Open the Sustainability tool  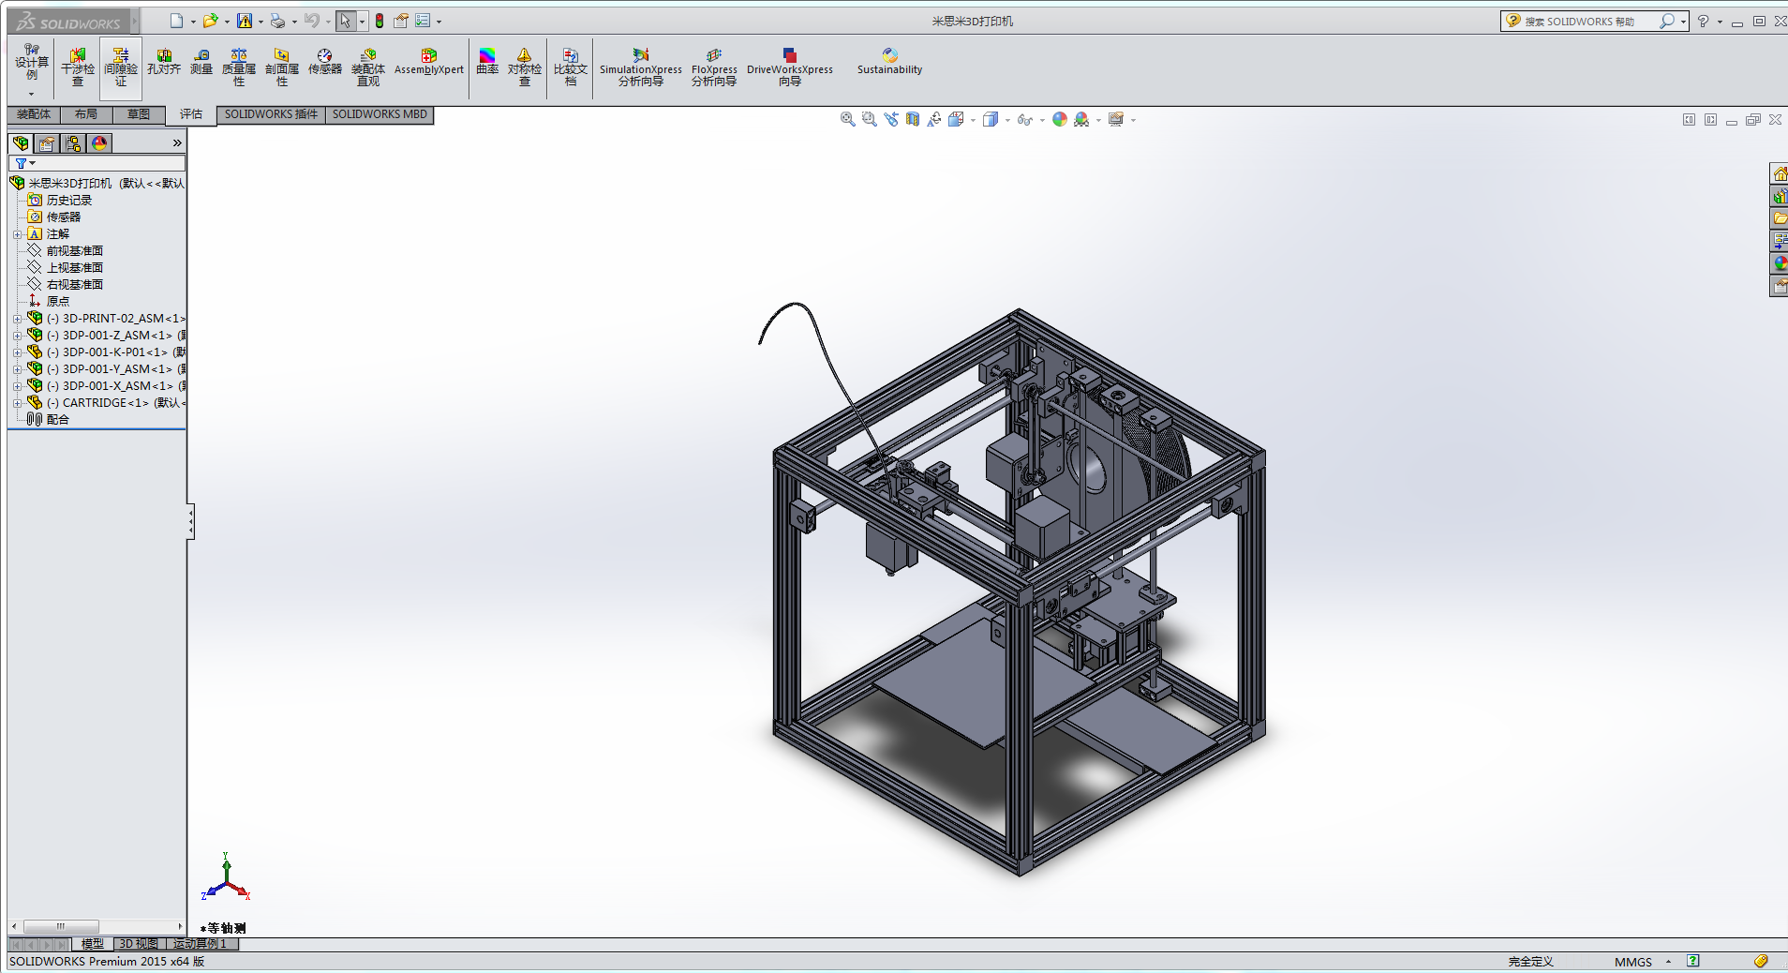point(889,62)
